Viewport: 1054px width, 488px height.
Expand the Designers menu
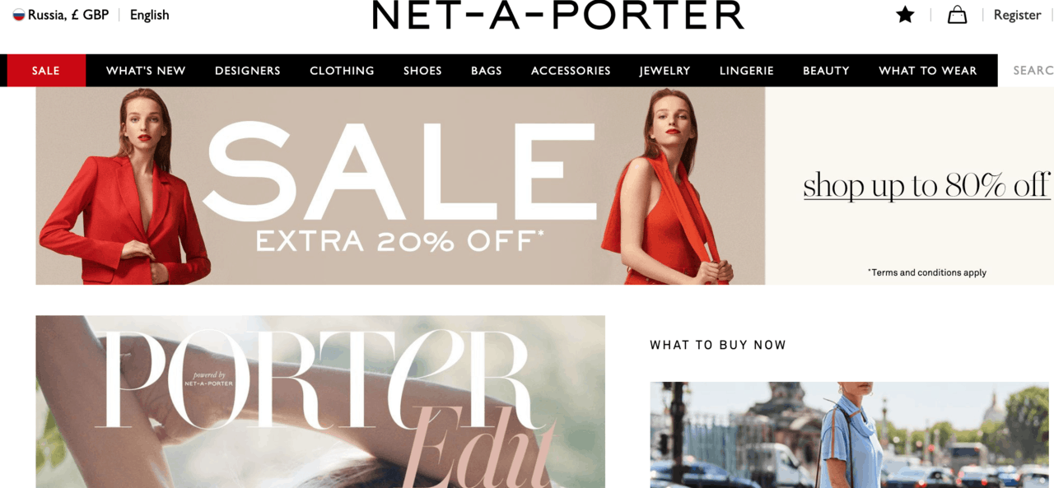pyautogui.click(x=248, y=71)
